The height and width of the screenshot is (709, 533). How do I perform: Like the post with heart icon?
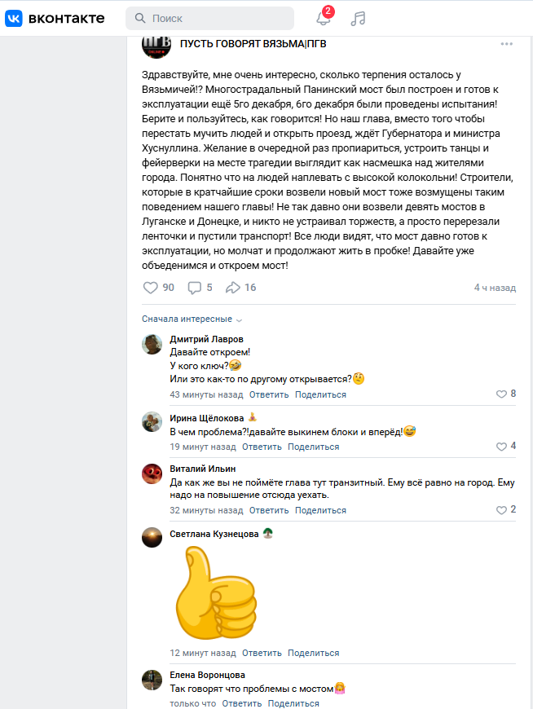(x=151, y=288)
